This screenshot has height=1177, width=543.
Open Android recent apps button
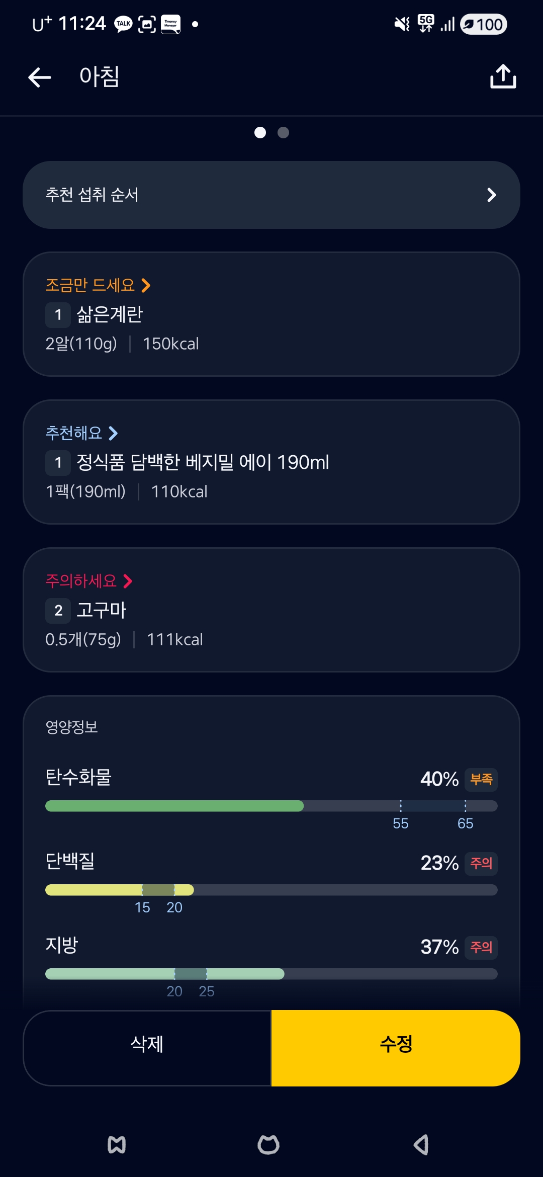click(117, 1145)
